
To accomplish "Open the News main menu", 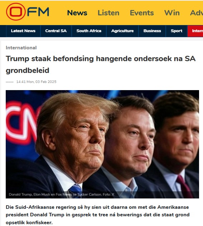I will 77,13.
